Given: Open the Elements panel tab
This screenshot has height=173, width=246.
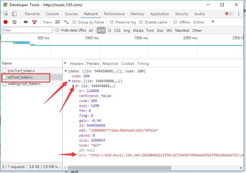Looking at the screenshot, I should (32, 14).
